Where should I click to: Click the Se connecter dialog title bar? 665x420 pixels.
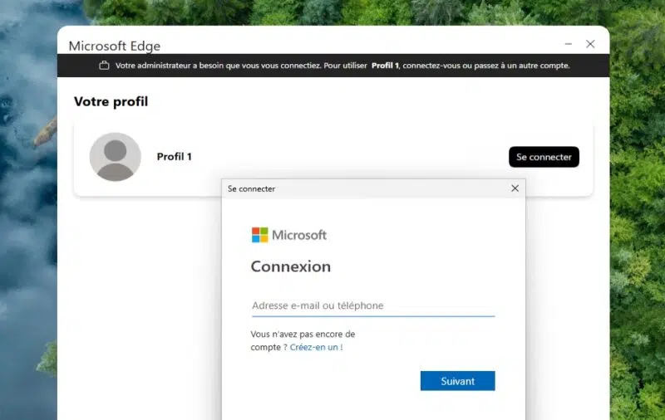click(365, 188)
